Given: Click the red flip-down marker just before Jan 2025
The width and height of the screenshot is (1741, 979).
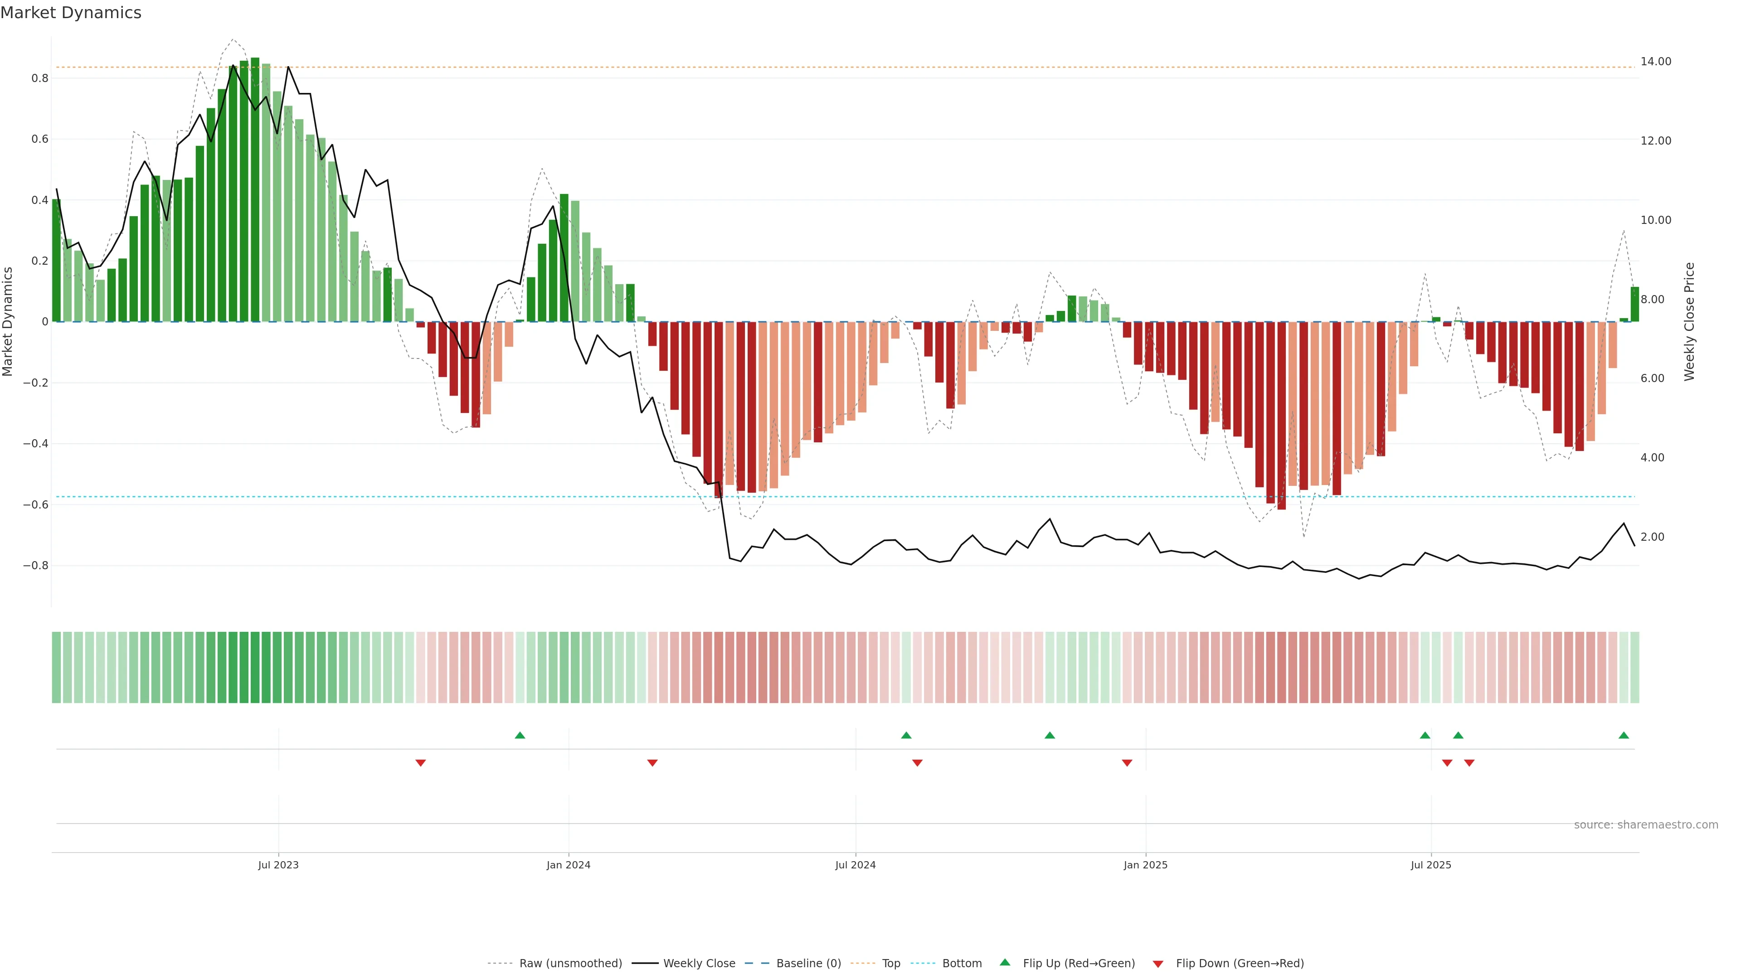Looking at the screenshot, I should [x=1127, y=763].
